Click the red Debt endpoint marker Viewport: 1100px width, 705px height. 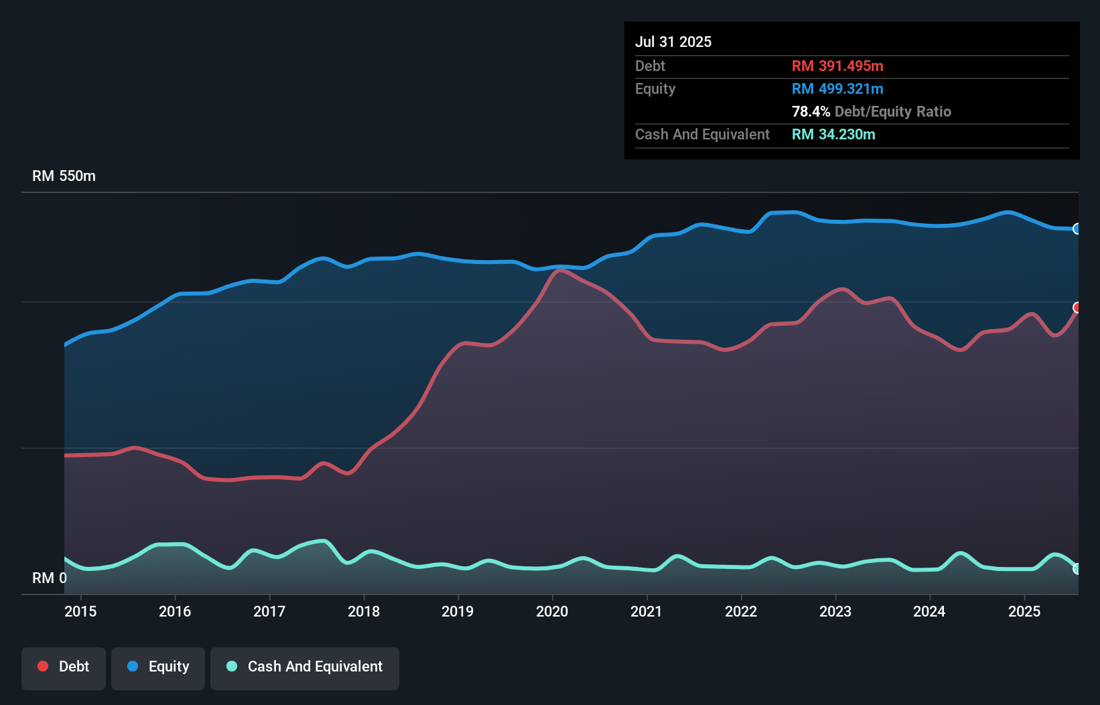point(1077,308)
